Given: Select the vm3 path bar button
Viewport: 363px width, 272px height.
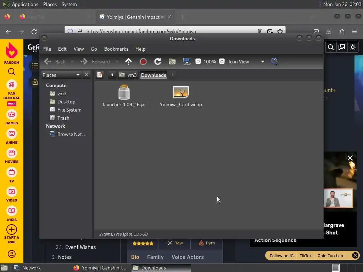Looking at the screenshot, I should point(128,75).
